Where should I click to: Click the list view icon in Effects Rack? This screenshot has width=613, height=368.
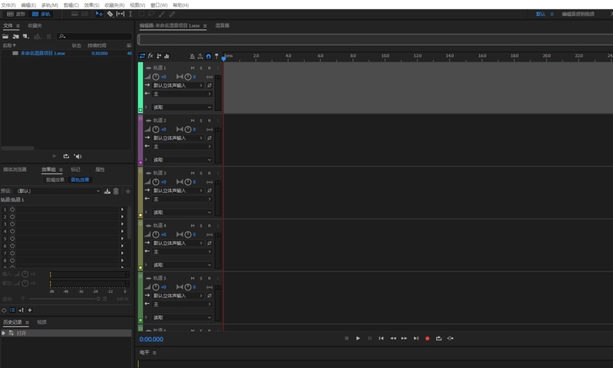[13, 310]
